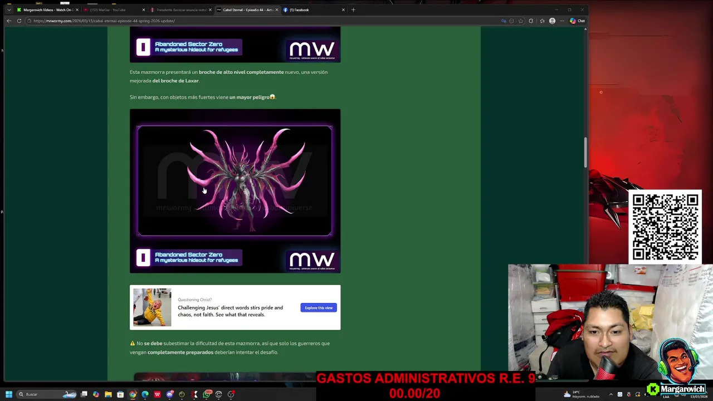The image size is (713, 401).
Task: Open the WPS Office taskbar icon
Action: (x=157, y=394)
